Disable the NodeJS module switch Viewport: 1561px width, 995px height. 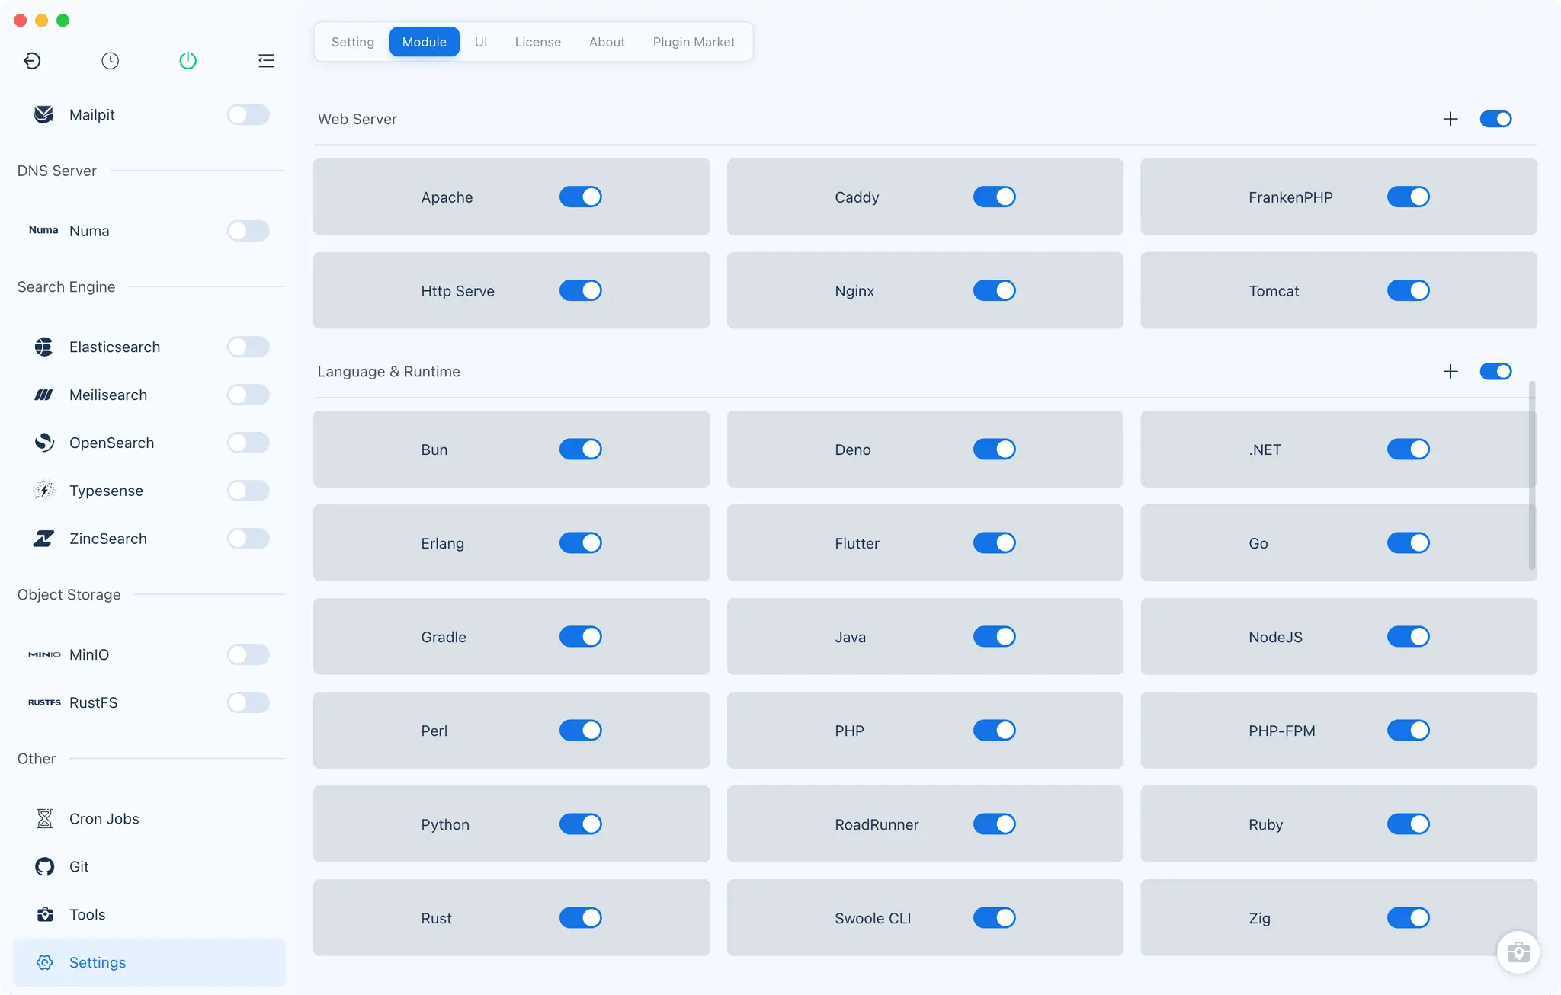1409,636
